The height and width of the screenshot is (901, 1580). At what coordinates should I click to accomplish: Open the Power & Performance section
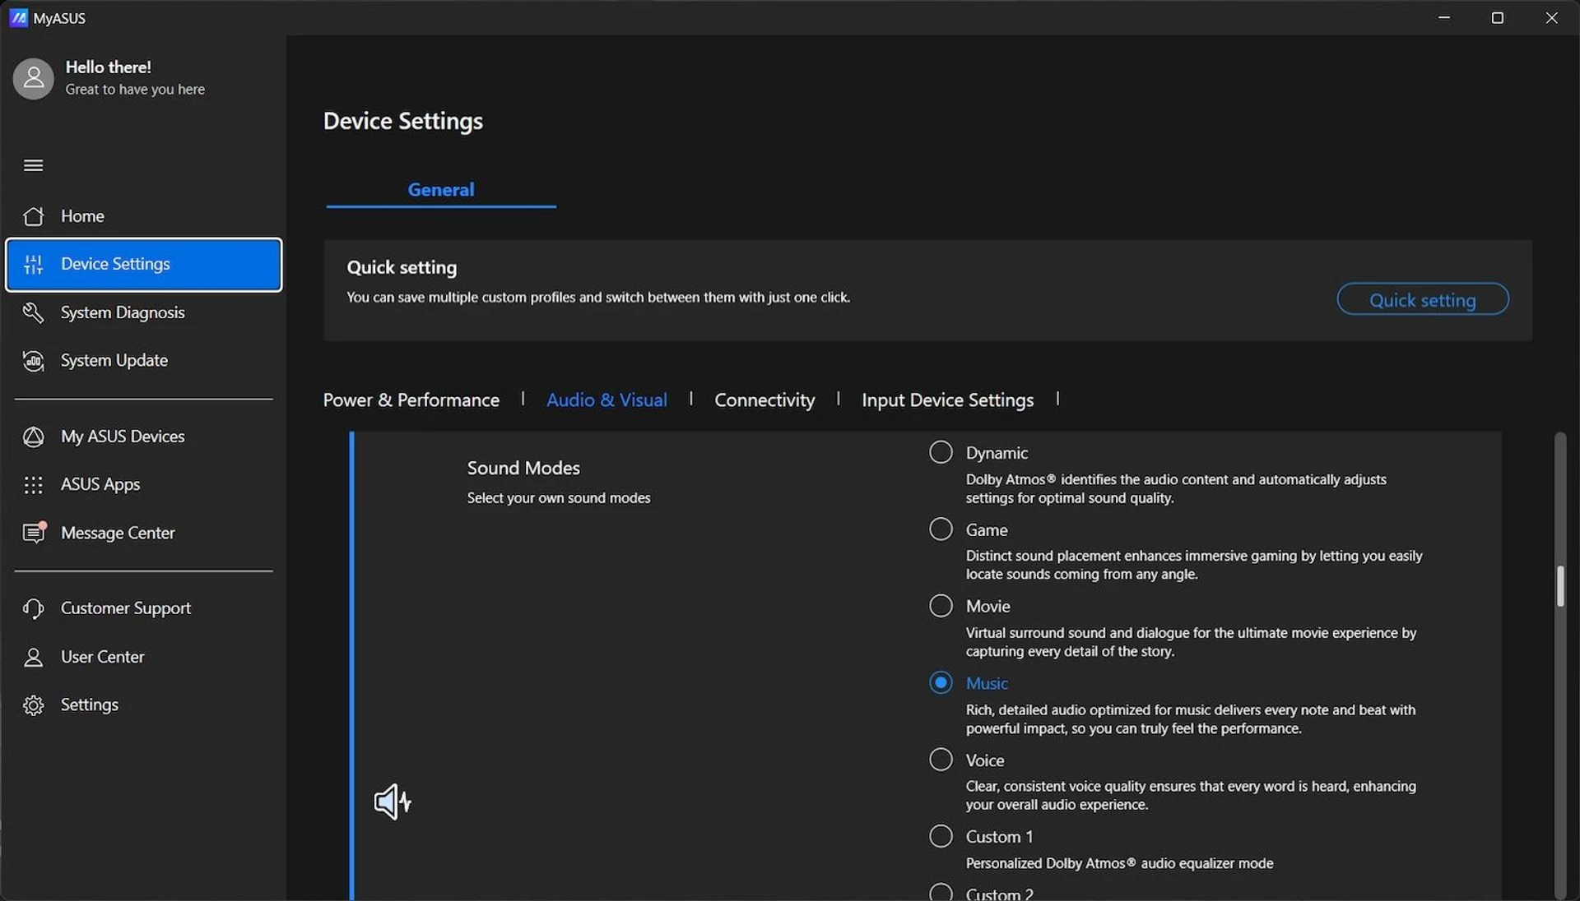click(411, 400)
